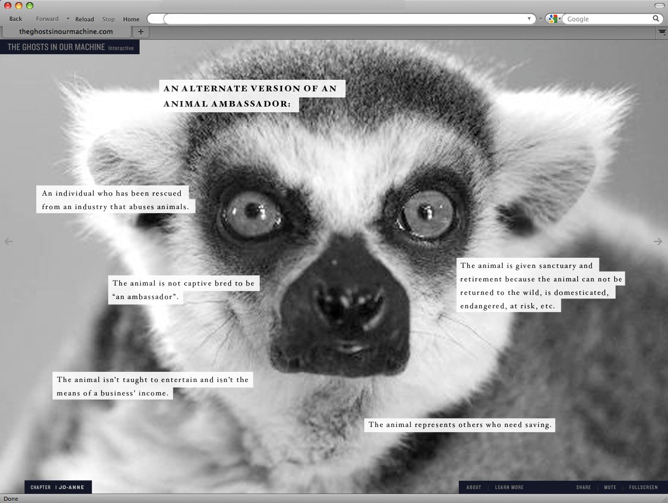This screenshot has width=668, height=503.
Task: Click text 'represents others who need saving'
Action: pyautogui.click(x=460, y=425)
